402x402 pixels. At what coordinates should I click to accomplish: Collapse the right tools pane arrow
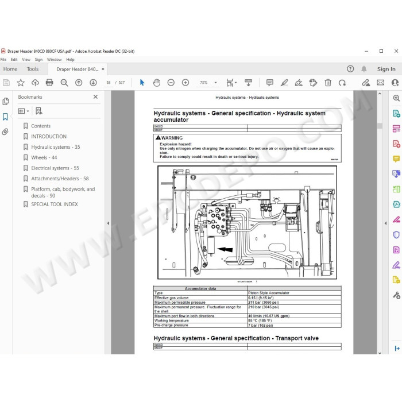[x=385, y=223]
